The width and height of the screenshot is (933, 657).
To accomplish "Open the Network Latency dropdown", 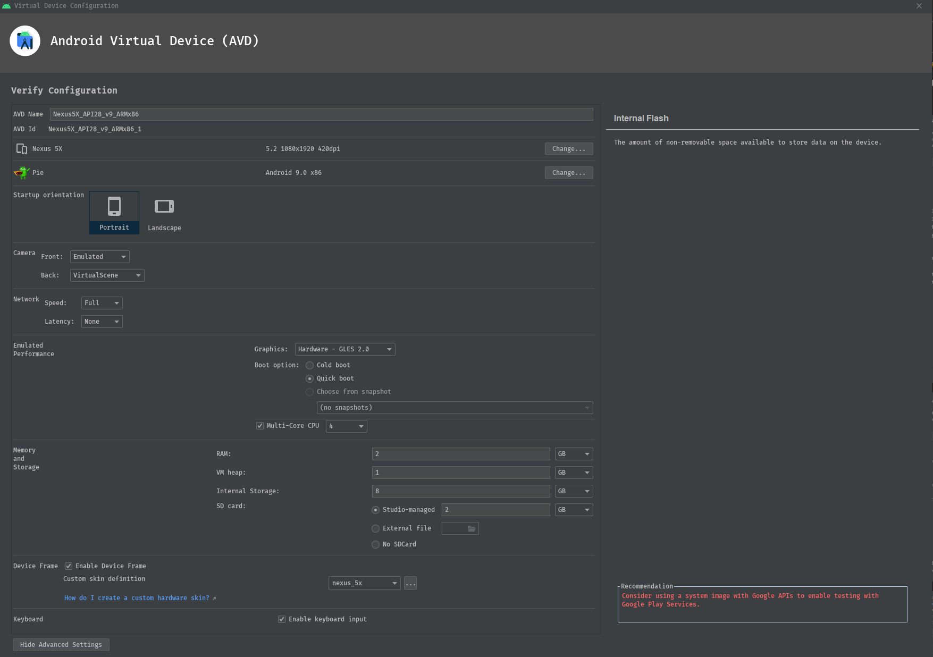I will pyautogui.click(x=102, y=322).
